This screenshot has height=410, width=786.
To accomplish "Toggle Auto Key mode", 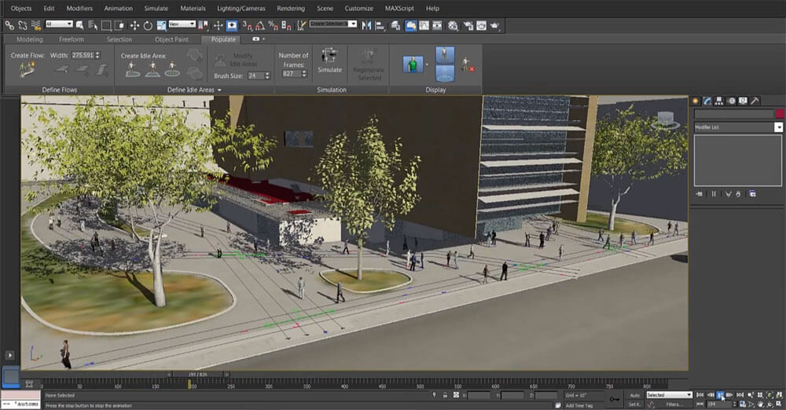I will point(635,395).
